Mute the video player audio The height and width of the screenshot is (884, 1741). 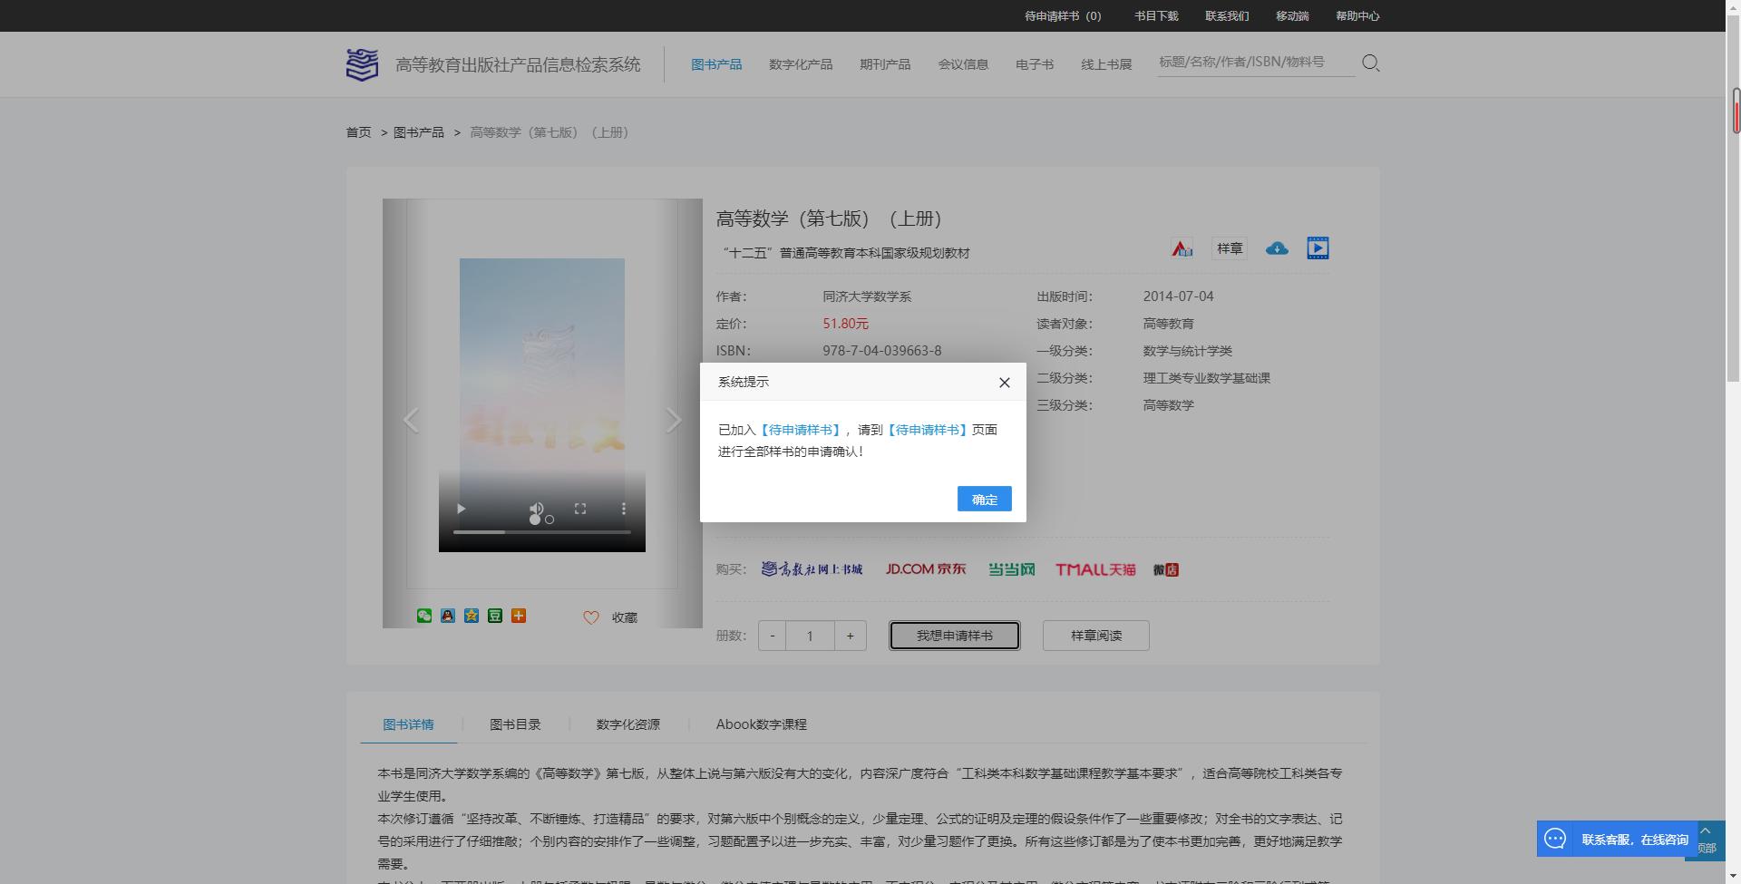click(x=537, y=510)
